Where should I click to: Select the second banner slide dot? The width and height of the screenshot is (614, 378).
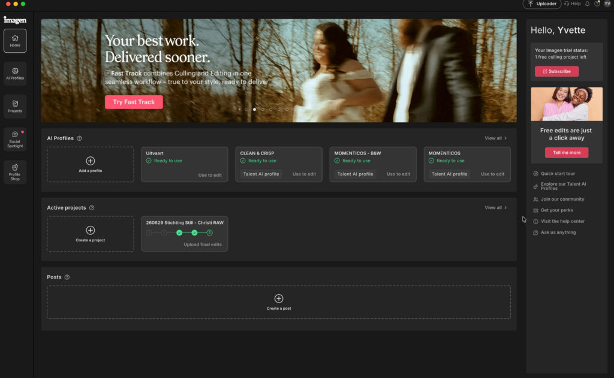pos(246,110)
